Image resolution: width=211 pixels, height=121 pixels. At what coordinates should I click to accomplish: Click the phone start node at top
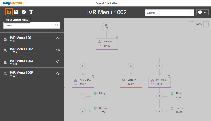(107, 27)
